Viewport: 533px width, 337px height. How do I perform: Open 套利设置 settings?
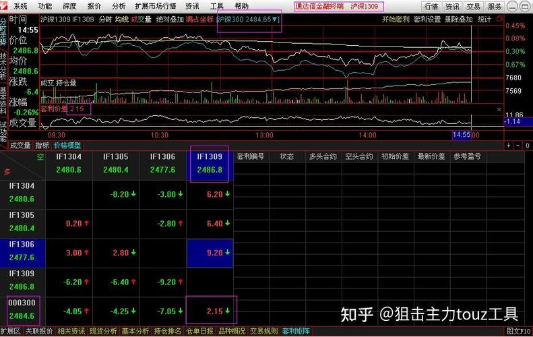click(427, 20)
